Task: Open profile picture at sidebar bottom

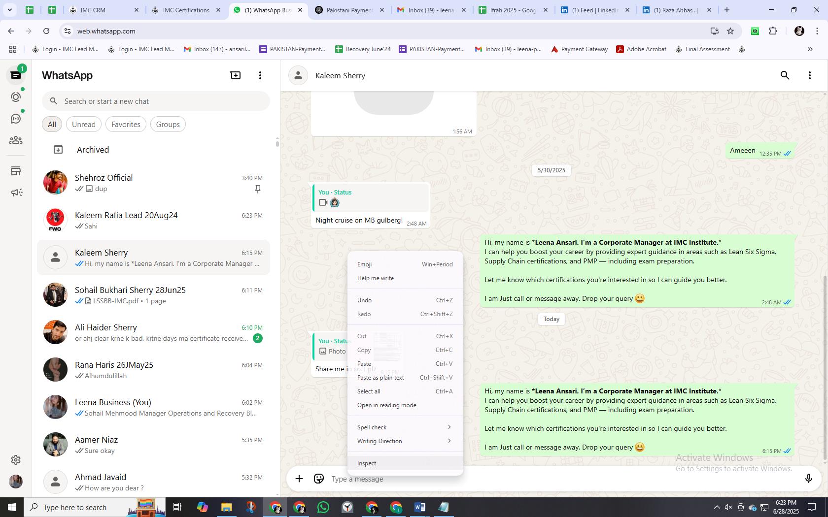Action: tap(16, 482)
